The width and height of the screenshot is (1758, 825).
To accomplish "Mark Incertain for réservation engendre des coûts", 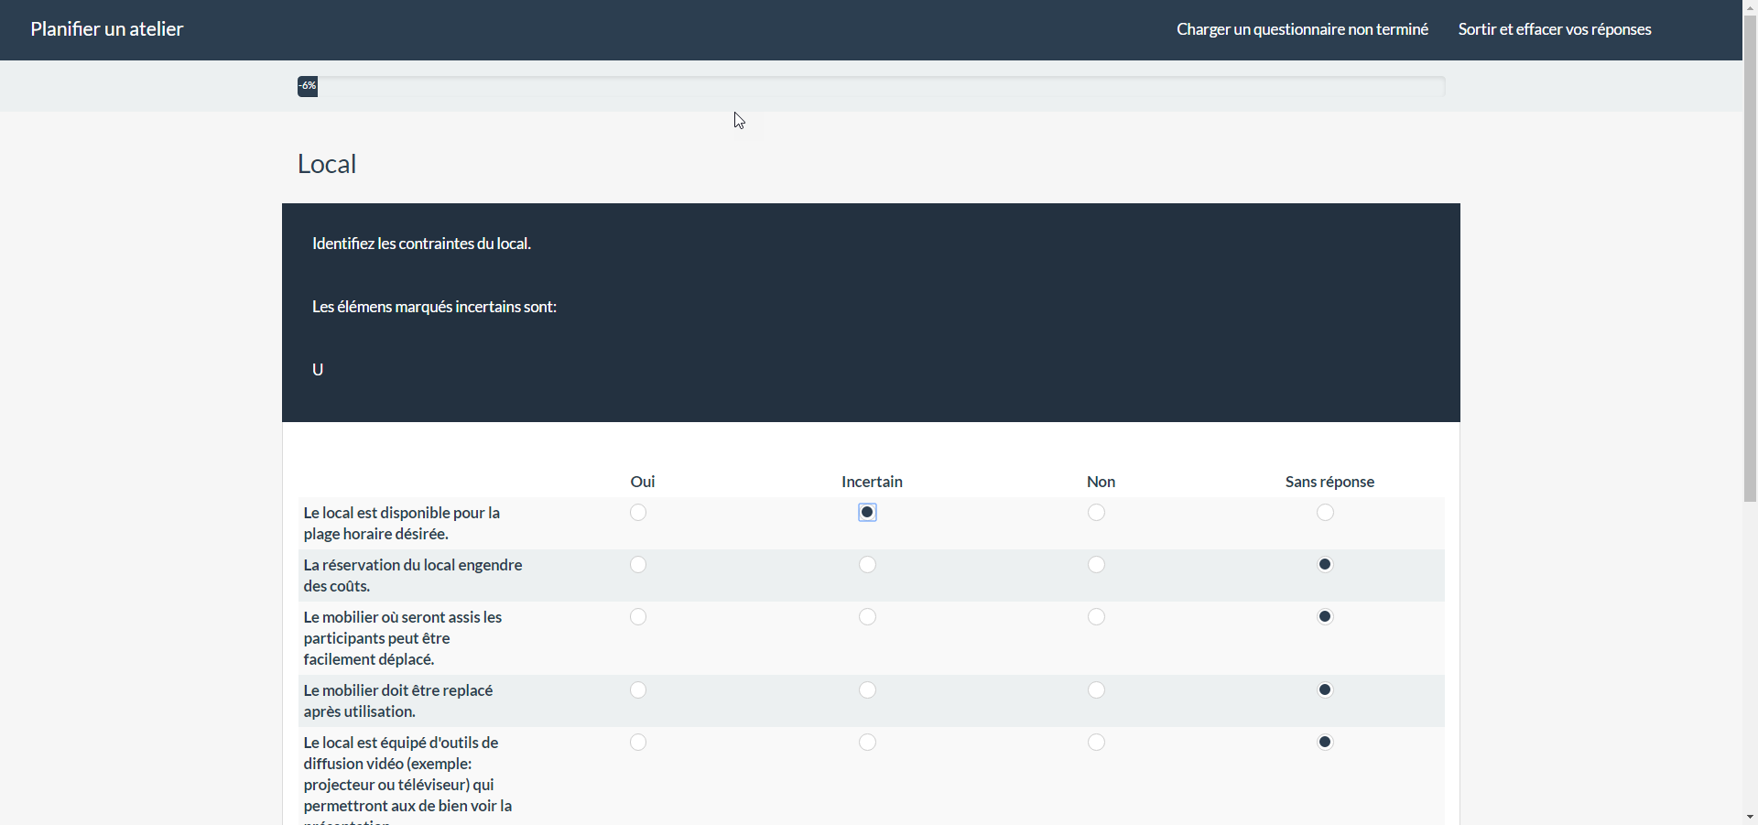I will tap(867, 565).
